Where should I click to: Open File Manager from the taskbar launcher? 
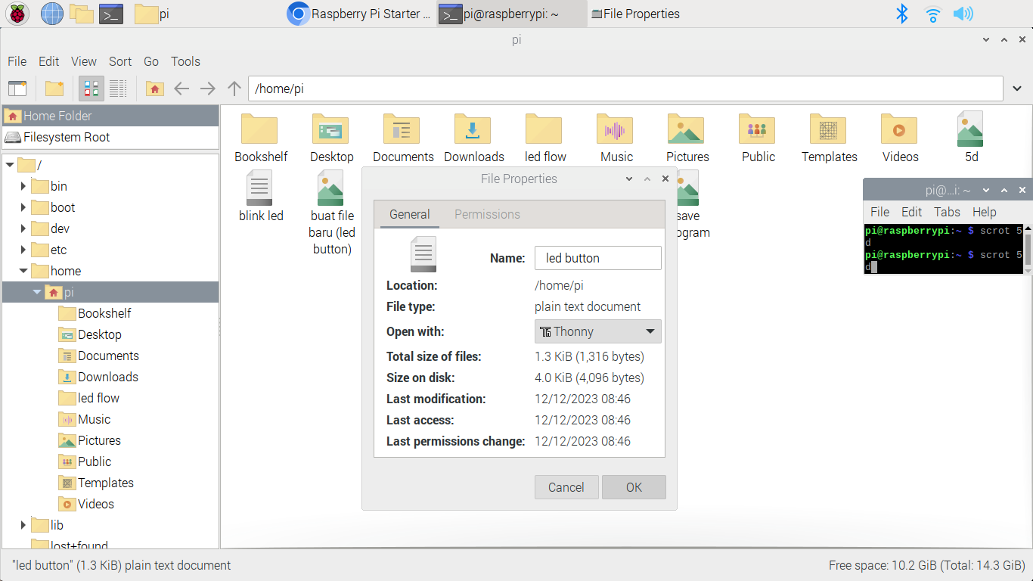coord(81,14)
